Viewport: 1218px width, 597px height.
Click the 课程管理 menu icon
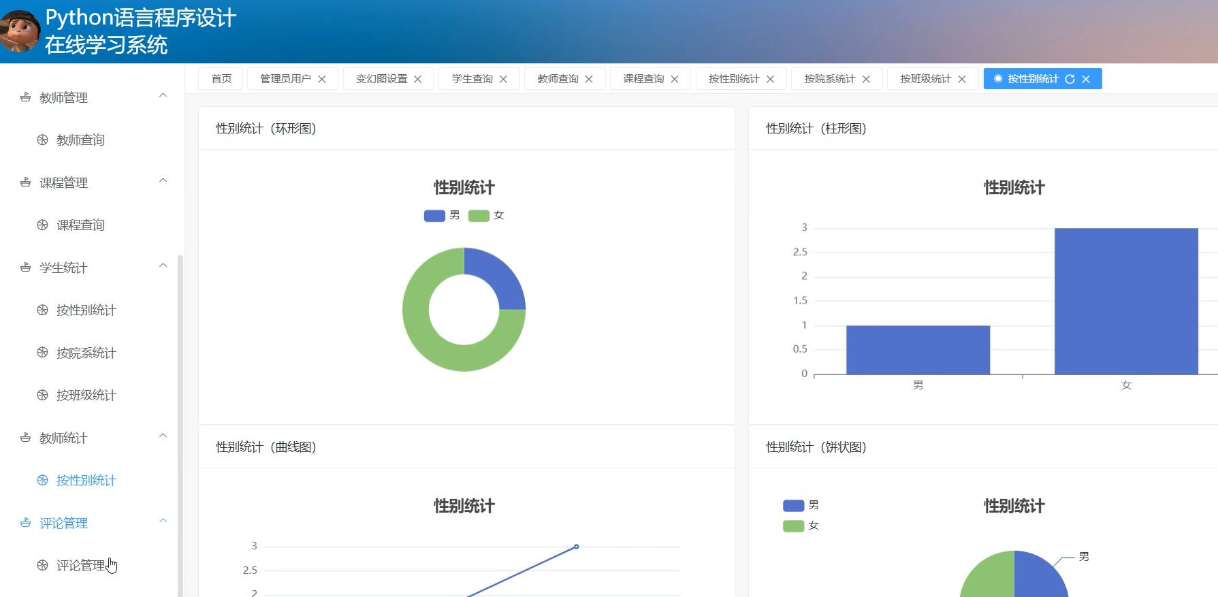[25, 182]
